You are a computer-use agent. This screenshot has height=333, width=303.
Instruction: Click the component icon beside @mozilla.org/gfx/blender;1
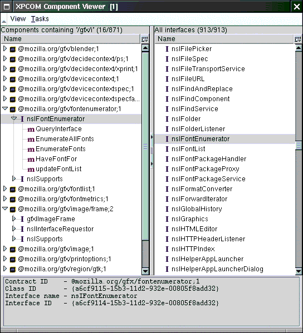point(13,49)
